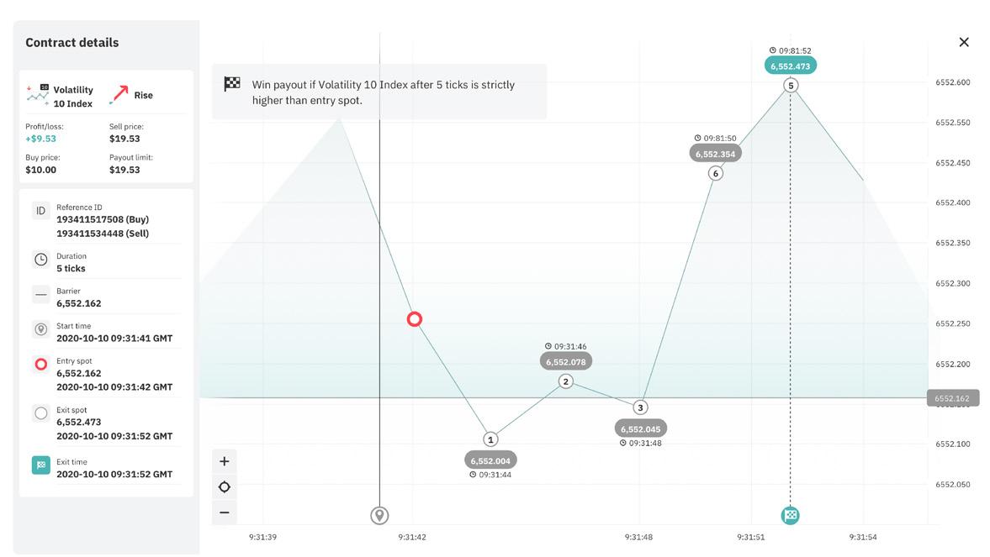990x557 pixels.
Task: Click tick 3 circle marker
Action: coord(640,407)
